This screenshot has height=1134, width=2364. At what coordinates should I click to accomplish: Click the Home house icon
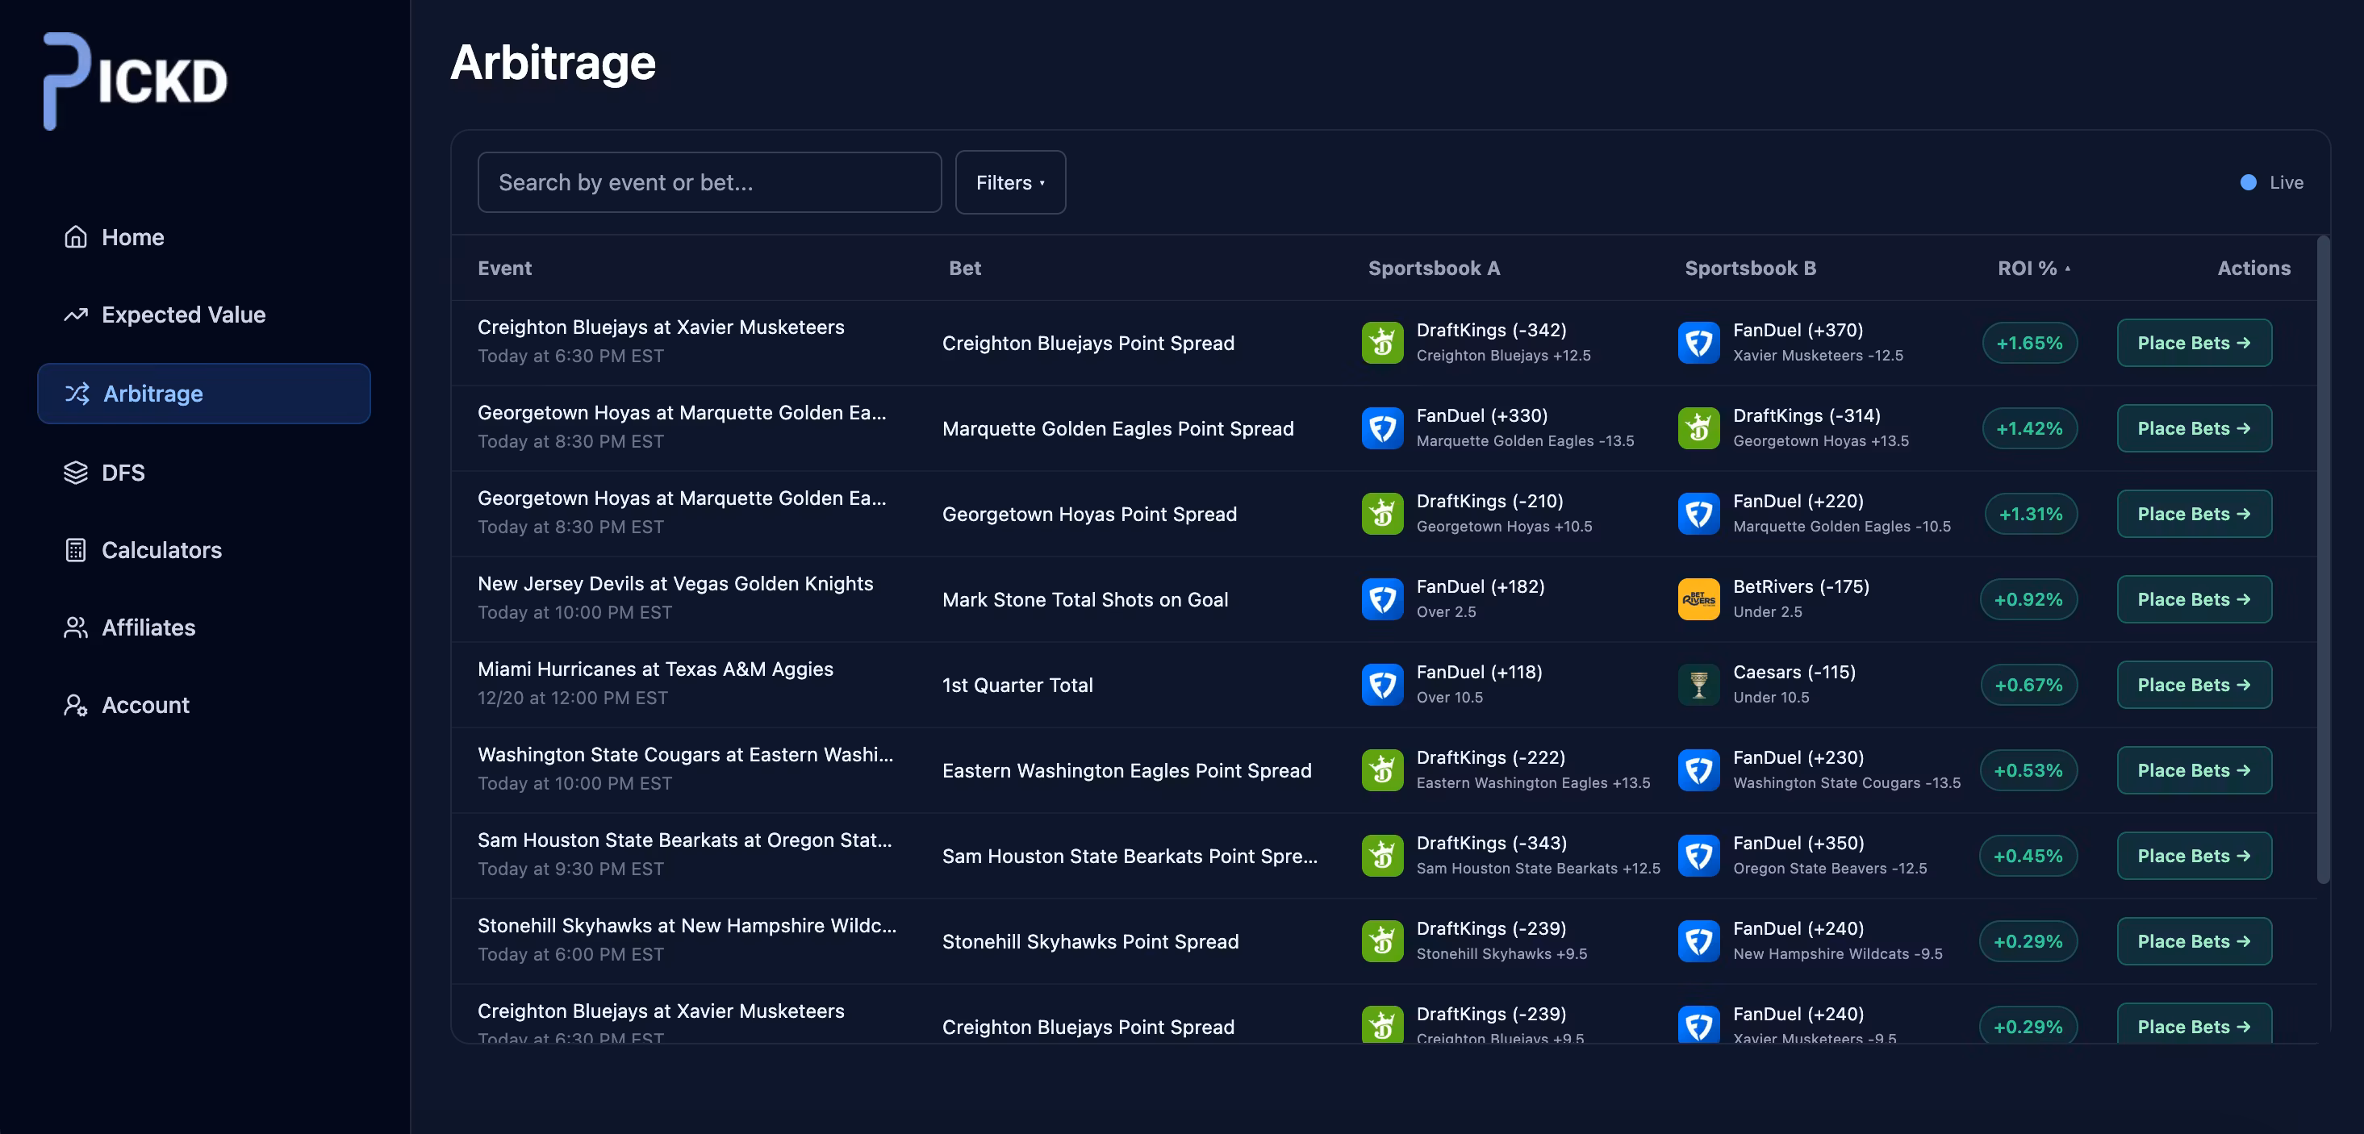coord(75,236)
